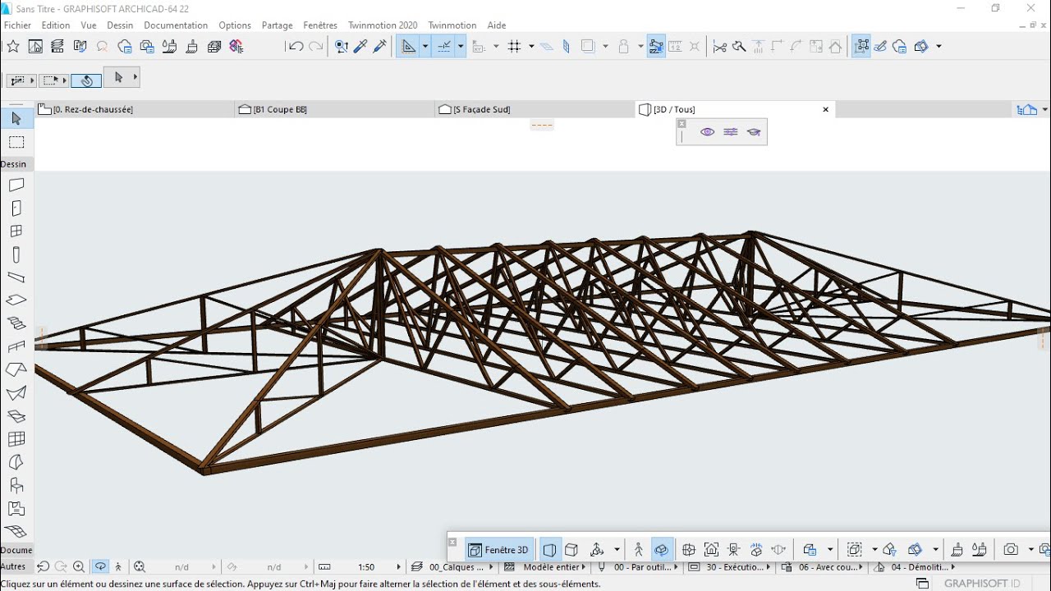
Task: Close the 3D / Tous tab
Action: [826, 109]
